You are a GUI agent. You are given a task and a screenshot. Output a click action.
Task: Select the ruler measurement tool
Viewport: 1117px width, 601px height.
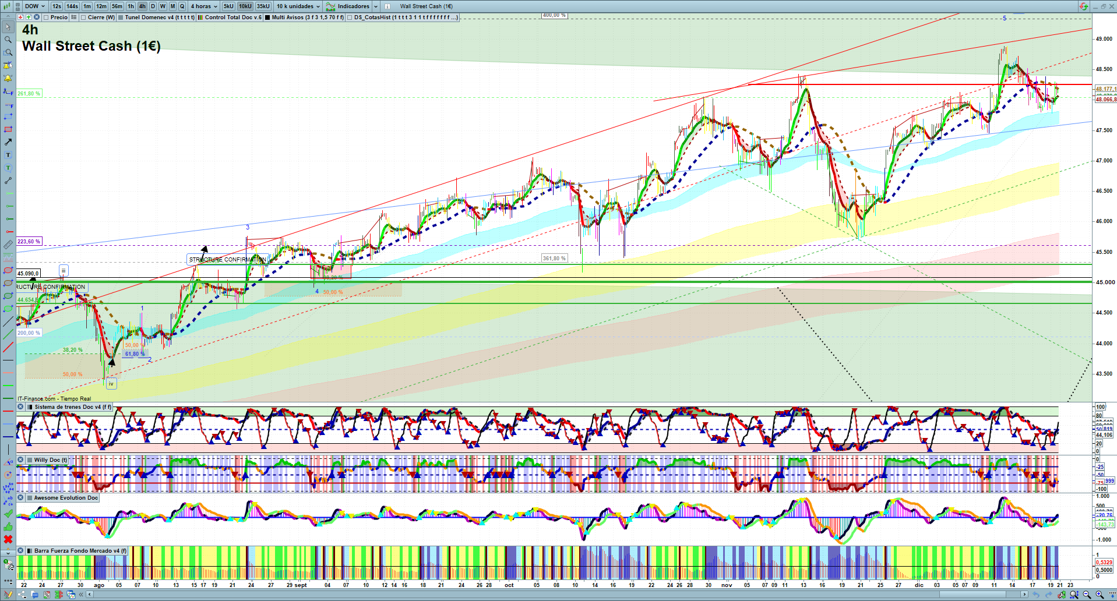8,245
